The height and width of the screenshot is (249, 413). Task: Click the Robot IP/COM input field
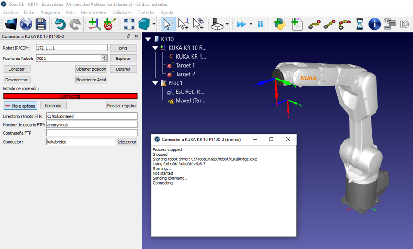71,48
